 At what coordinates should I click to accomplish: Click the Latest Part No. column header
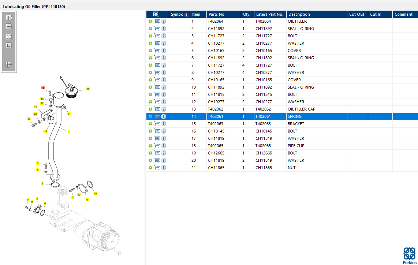pos(270,14)
